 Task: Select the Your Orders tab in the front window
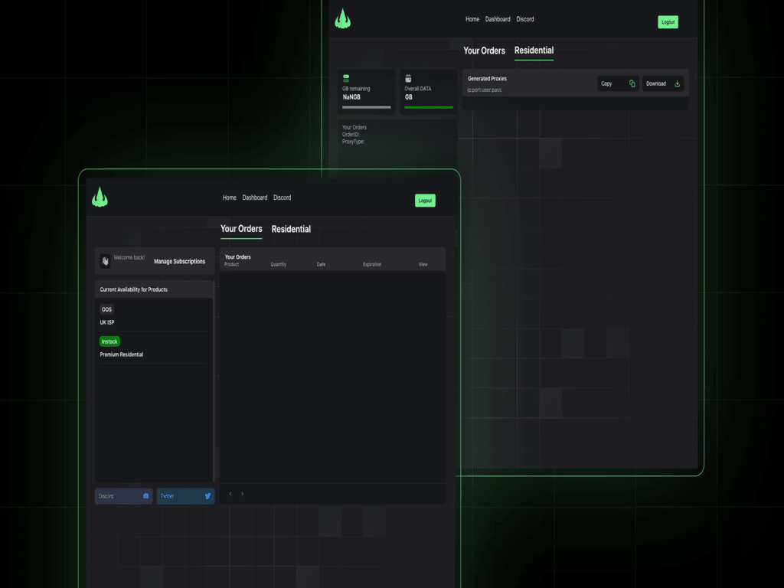click(x=241, y=229)
